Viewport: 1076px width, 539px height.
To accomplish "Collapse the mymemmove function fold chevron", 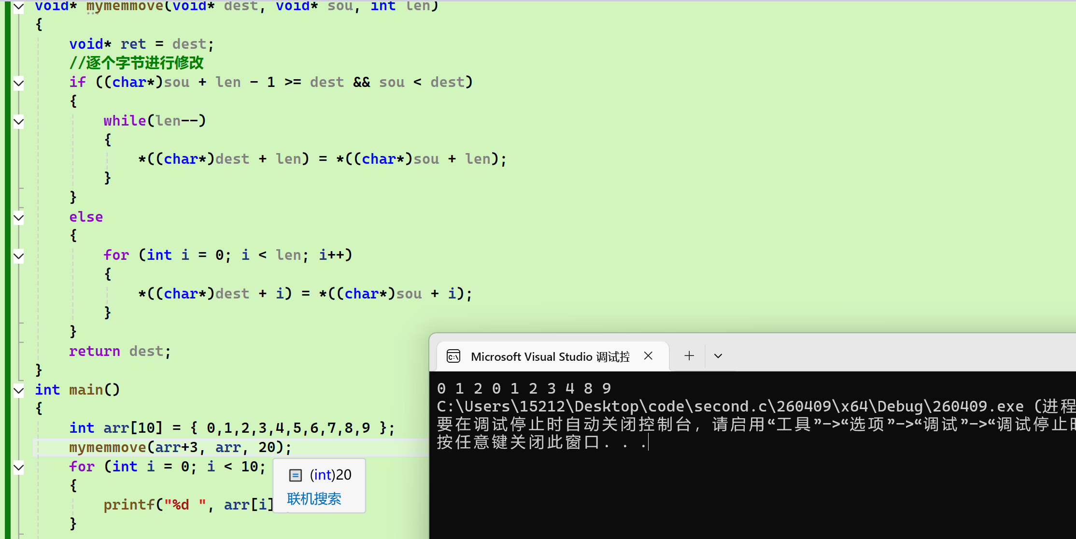I will 18,7.
